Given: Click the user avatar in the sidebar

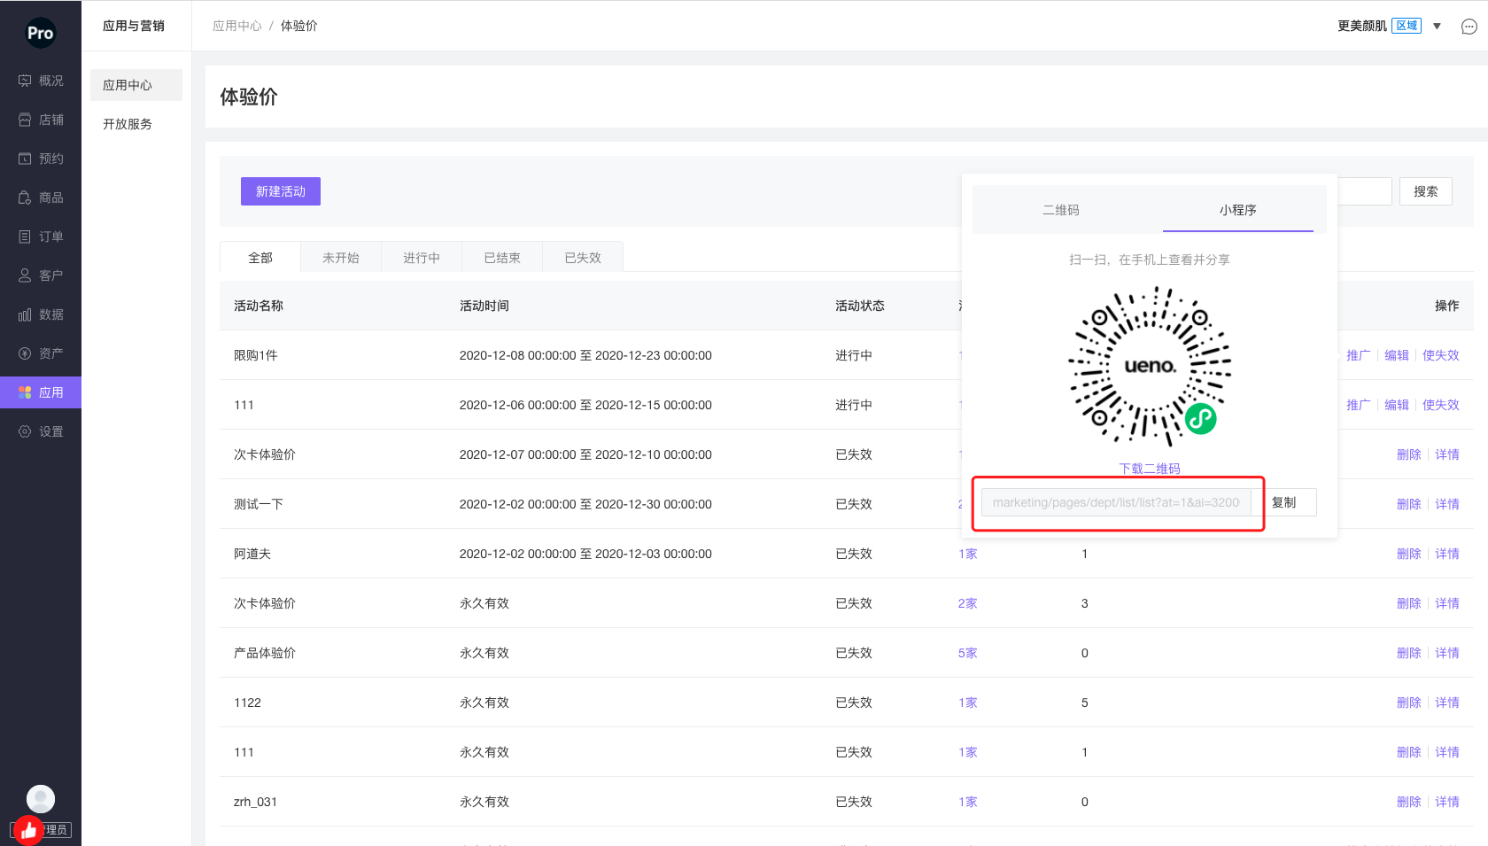Looking at the screenshot, I should click(x=41, y=799).
